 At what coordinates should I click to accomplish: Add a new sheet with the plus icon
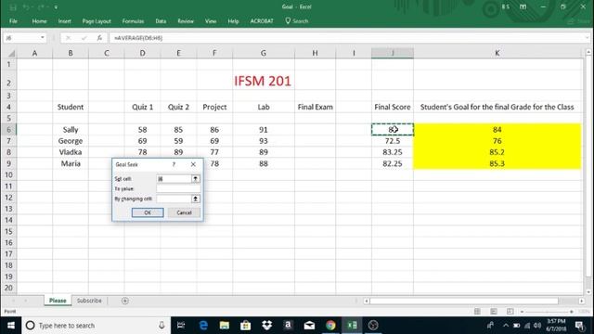point(125,301)
